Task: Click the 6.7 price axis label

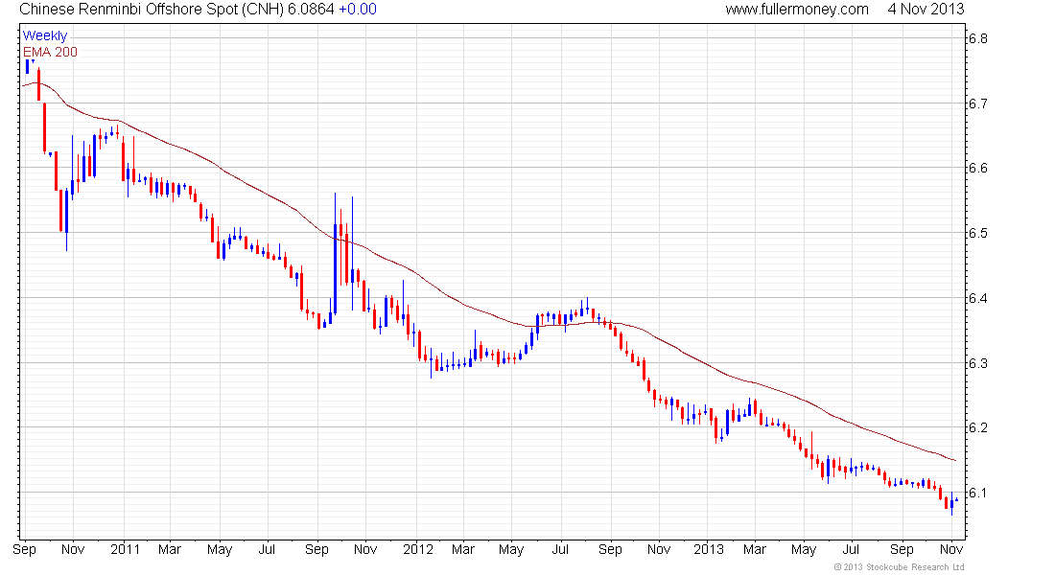Action: point(977,103)
